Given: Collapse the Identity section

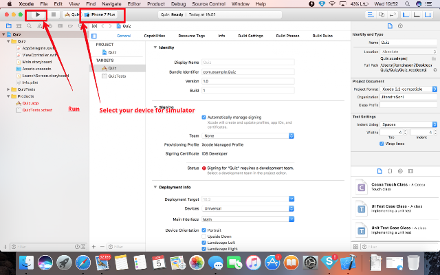Looking at the screenshot, I should coord(155,47).
